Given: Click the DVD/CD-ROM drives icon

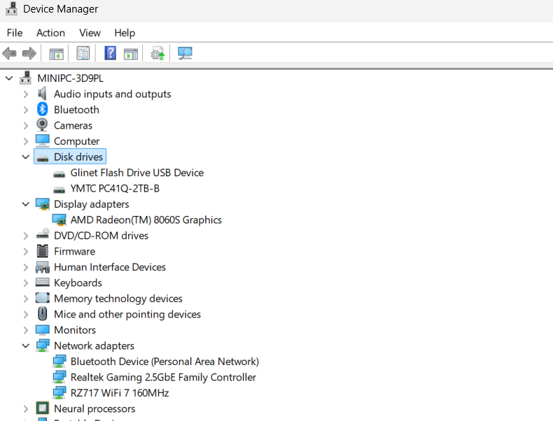Looking at the screenshot, I should coord(42,234).
